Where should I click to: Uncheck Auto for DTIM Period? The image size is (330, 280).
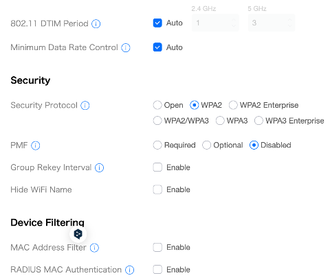[x=157, y=23]
